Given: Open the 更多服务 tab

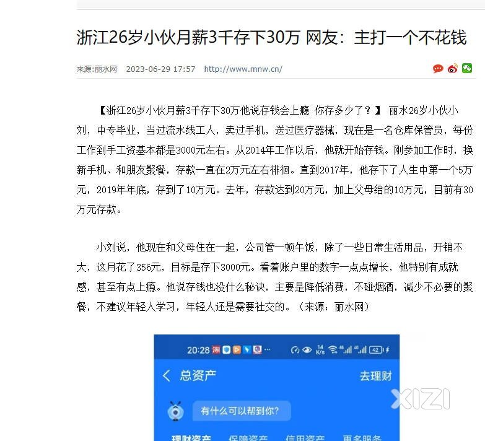Looking at the screenshot, I should (x=362, y=438).
